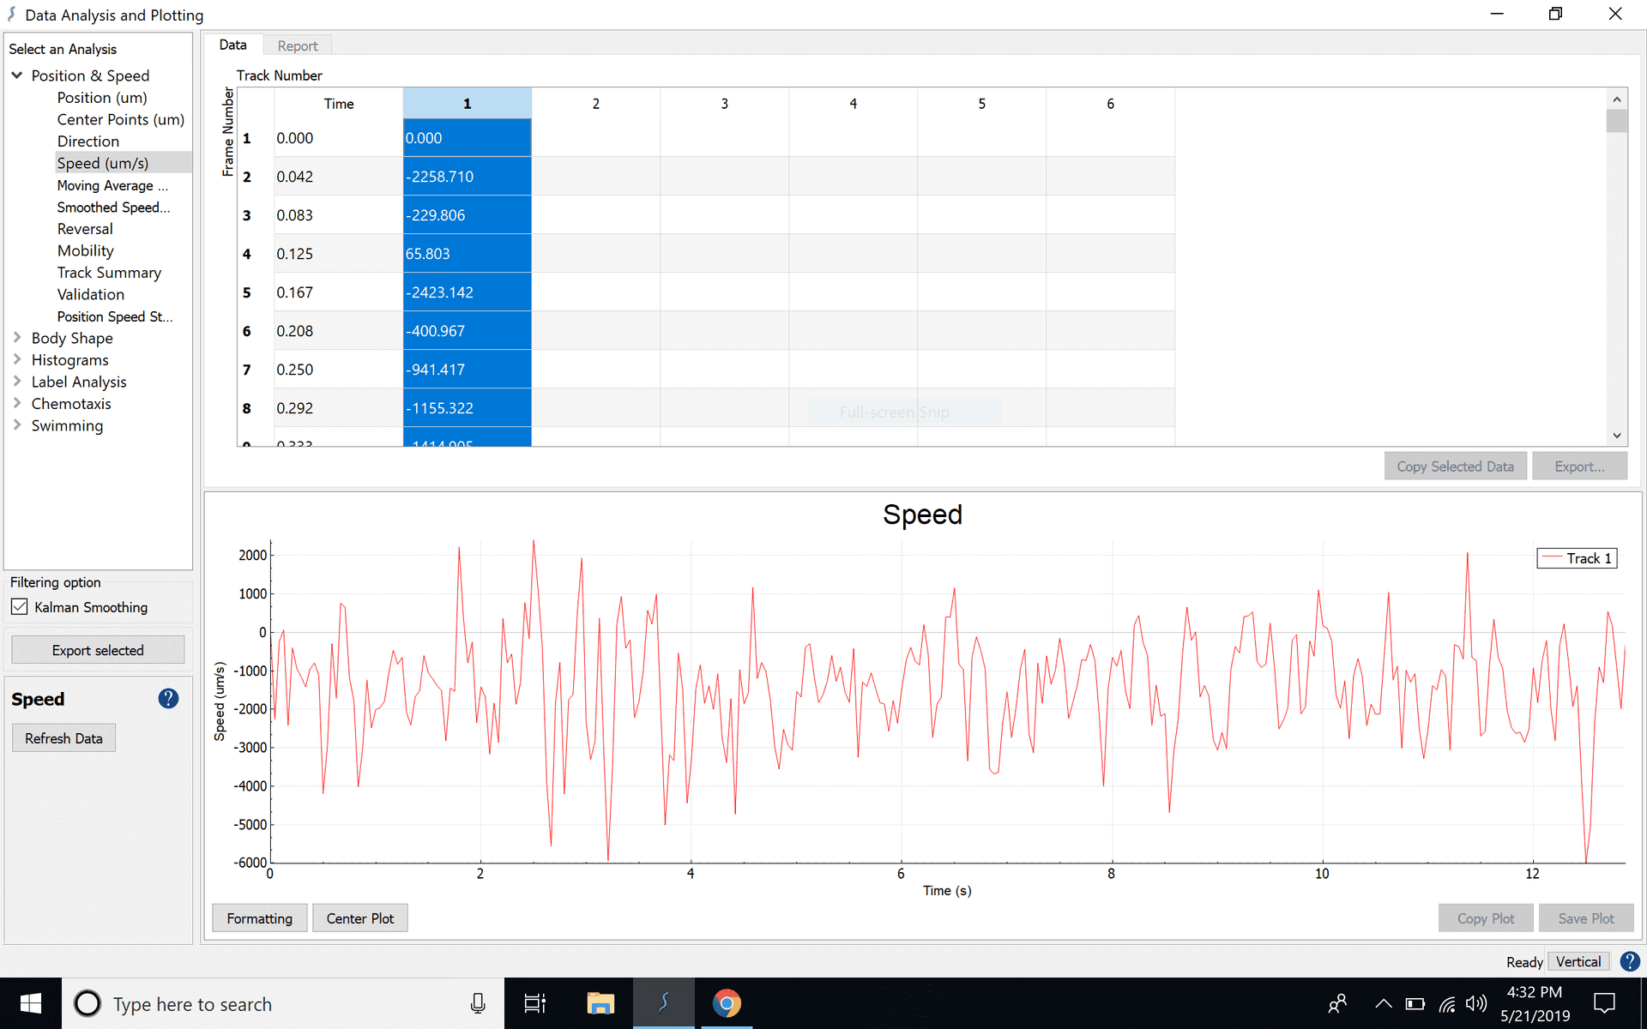The width and height of the screenshot is (1647, 1029).
Task: Open the Action Center notification icon
Action: click(x=1604, y=1003)
